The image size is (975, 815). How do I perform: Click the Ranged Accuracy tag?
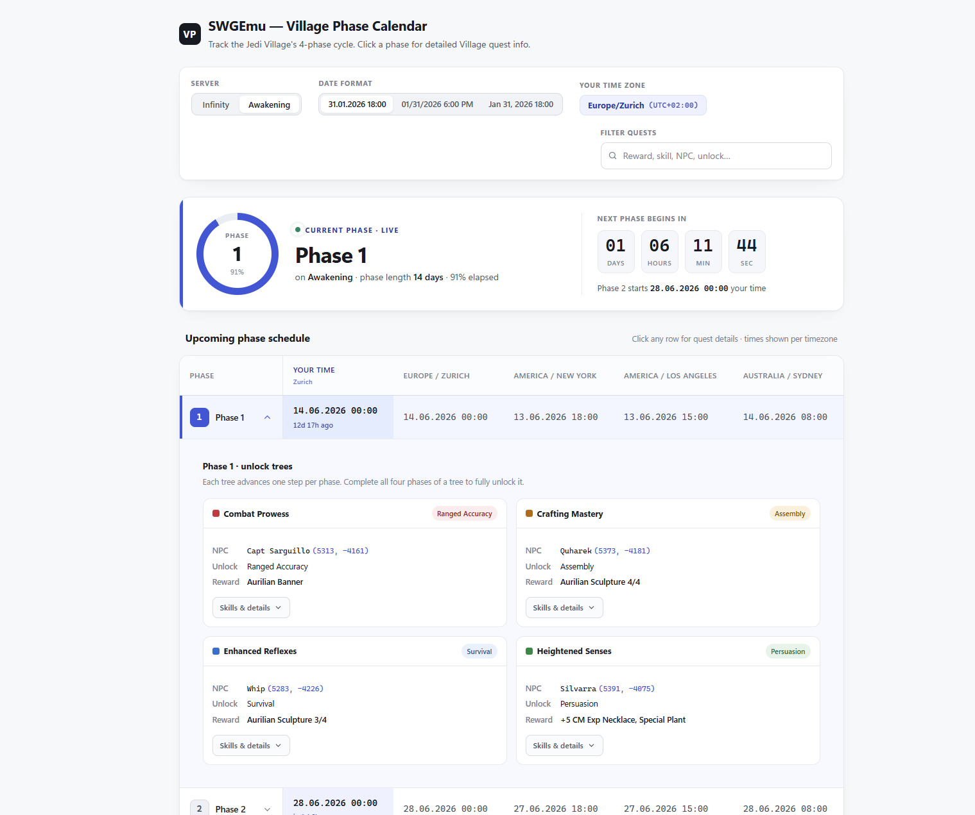tap(464, 514)
